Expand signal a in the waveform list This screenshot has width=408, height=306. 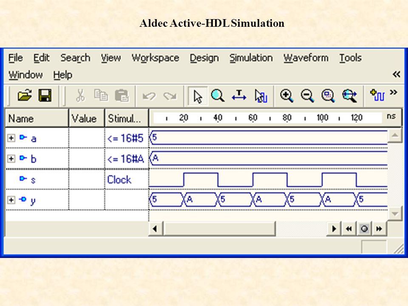click(11, 138)
